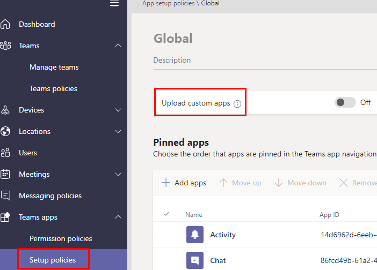Click App setup policies breadcrumb link
Viewport: 377px width, 270px height.
tap(168, 3)
